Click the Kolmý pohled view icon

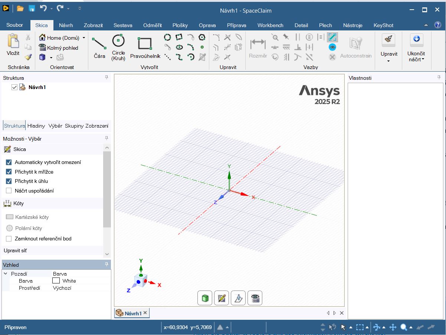click(x=43, y=48)
